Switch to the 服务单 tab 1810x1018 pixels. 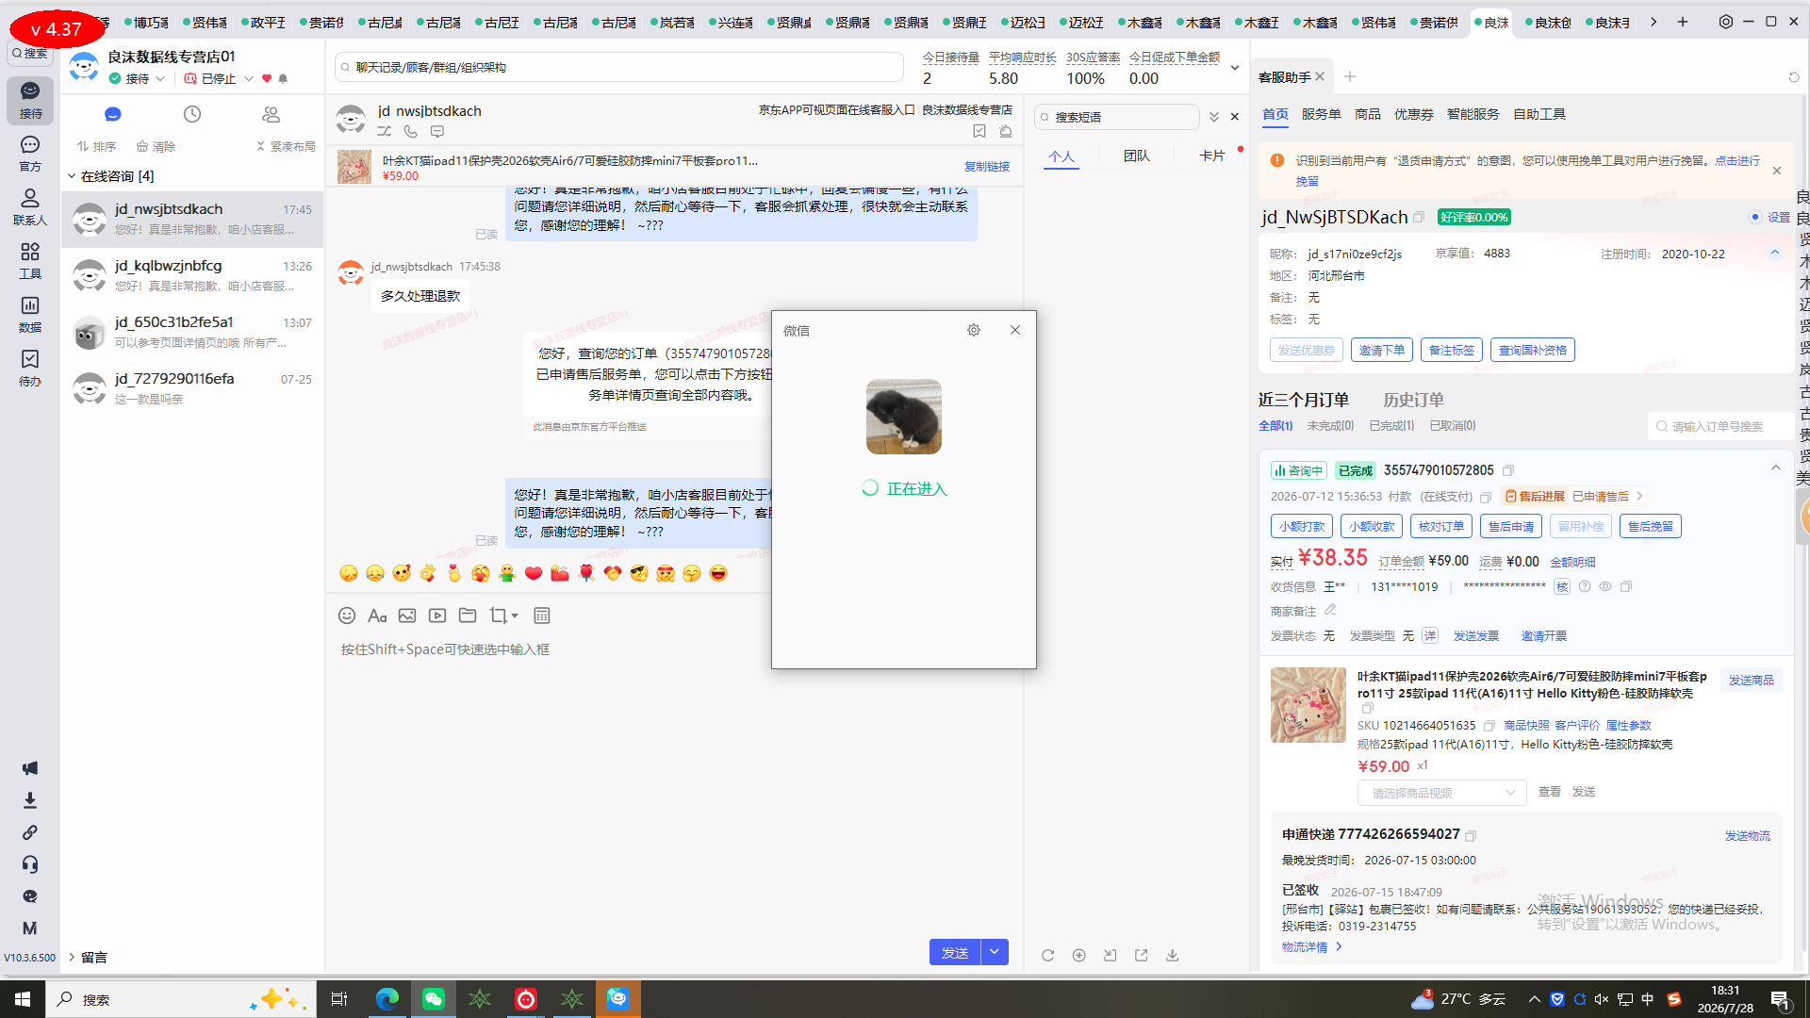pyautogui.click(x=1322, y=114)
